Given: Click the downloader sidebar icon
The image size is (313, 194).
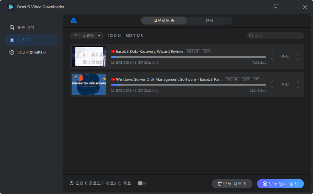Looking at the screenshot, I should click(12, 40).
